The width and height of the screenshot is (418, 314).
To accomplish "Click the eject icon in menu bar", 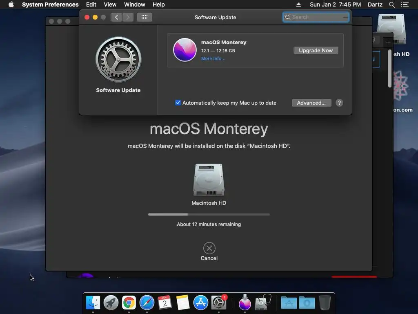I will (298, 4).
